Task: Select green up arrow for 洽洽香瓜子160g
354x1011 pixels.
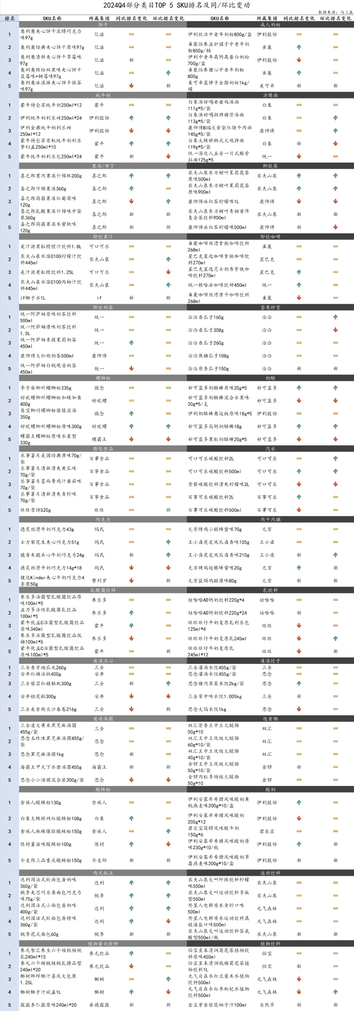Action: (335, 317)
